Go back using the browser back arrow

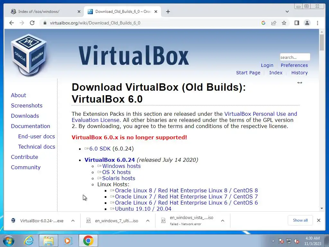pos(12,23)
